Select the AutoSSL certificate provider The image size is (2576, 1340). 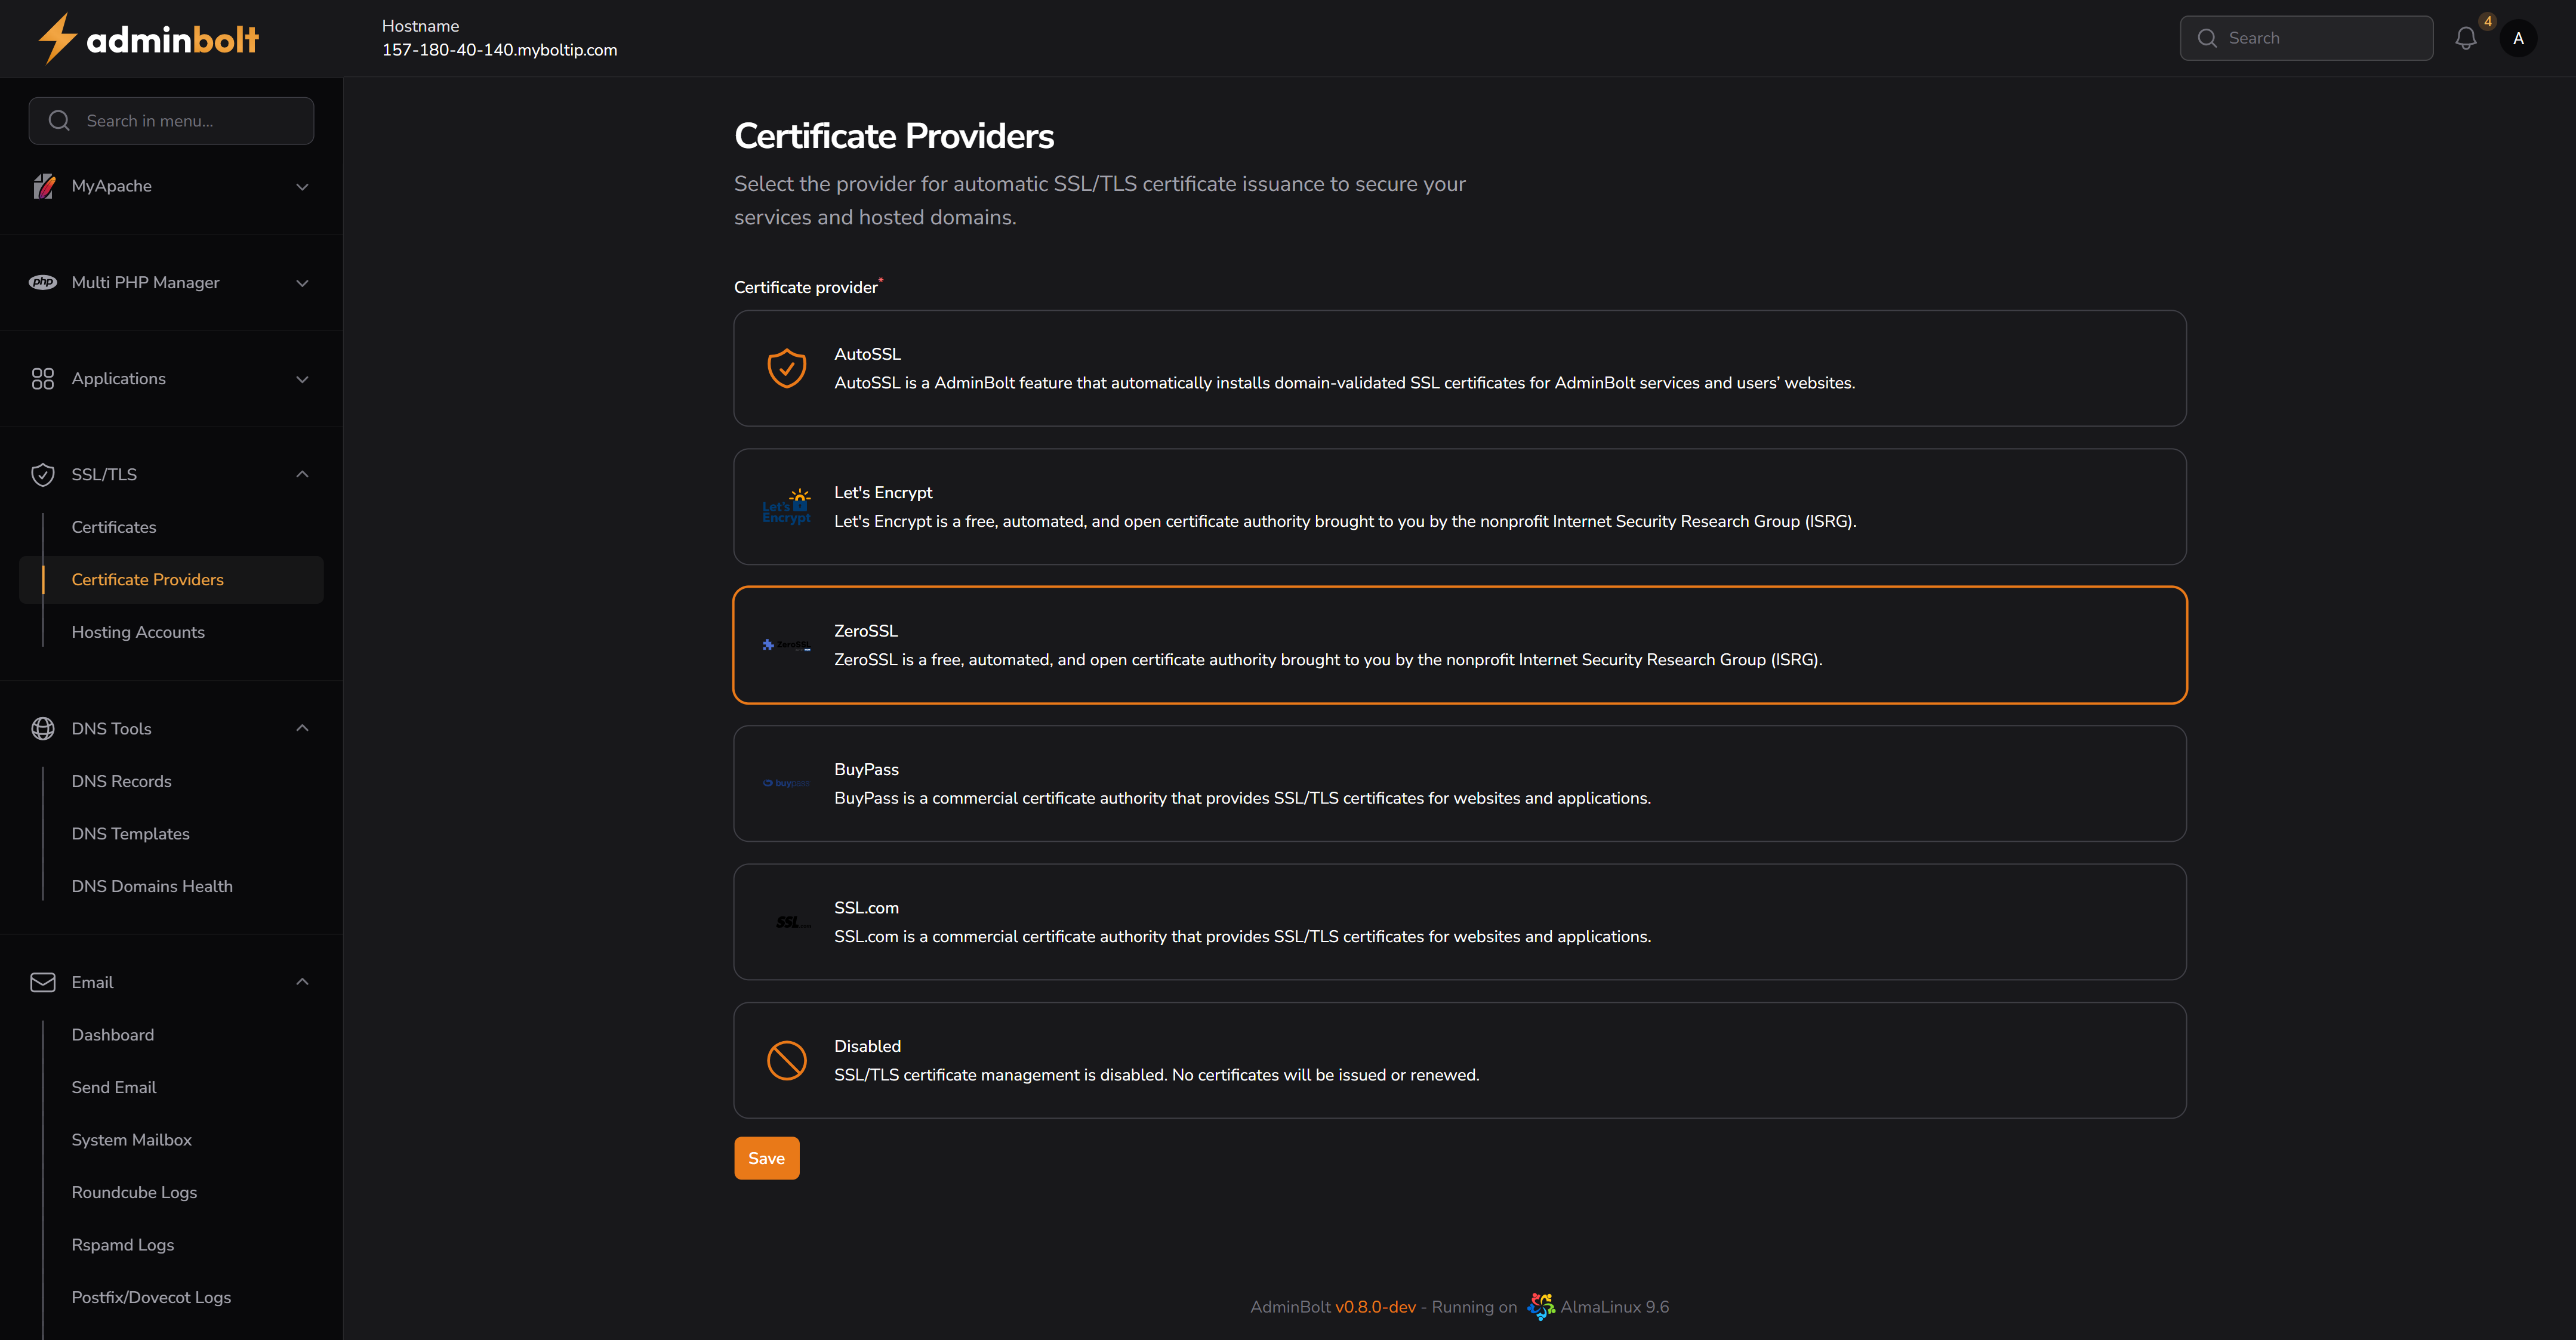pos(1460,368)
